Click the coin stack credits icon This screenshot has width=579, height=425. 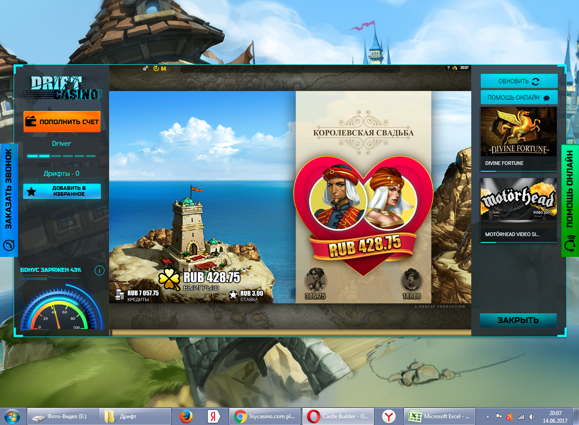pyautogui.click(x=120, y=295)
